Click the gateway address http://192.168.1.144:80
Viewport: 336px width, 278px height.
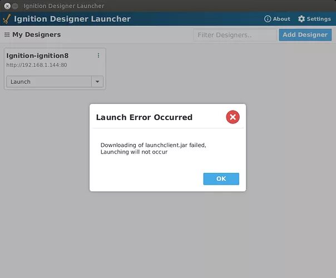click(37, 65)
